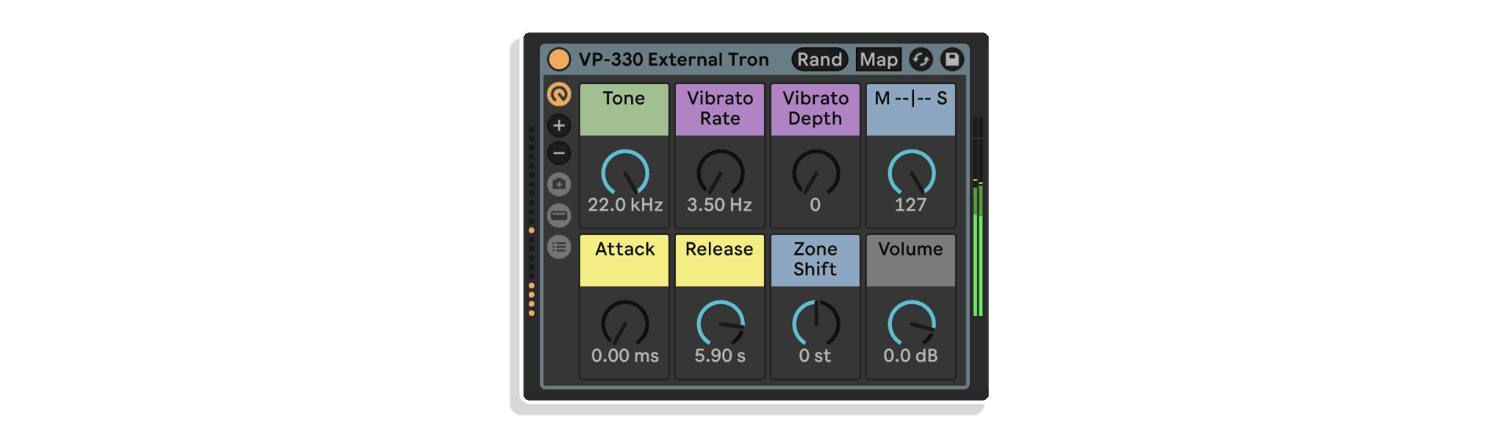The width and height of the screenshot is (1509, 433).
Task: Select the gray Volume macro label
Action: pyautogui.click(x=911, y=260)
